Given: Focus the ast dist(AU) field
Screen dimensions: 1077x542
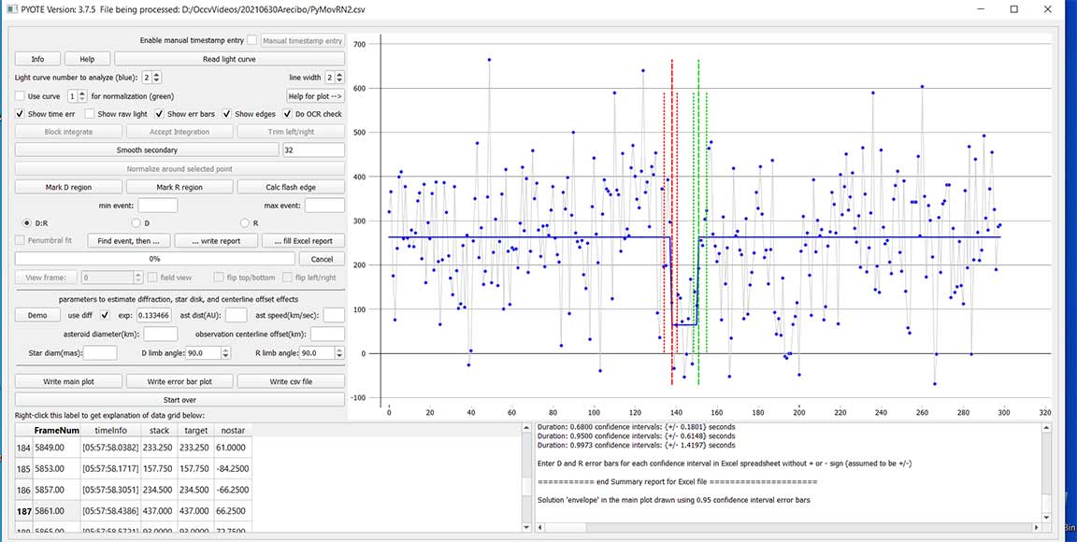Looking at the screenshot, I should pyautogui.click(x=236, y=315).
